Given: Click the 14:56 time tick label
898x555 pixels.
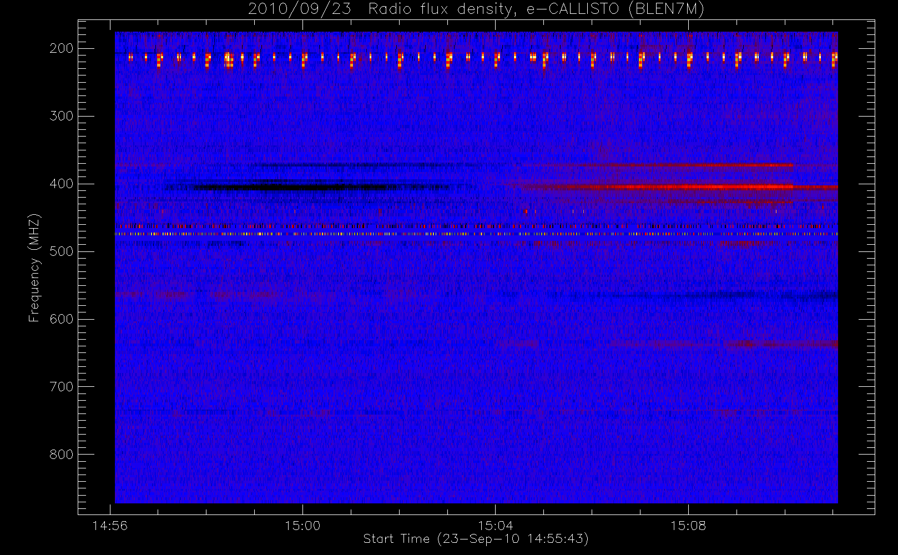Looking at the screenshot, I should 110,526.
